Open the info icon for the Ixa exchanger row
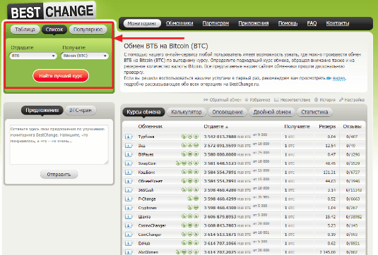378x255 pixels. coord(129,146)
